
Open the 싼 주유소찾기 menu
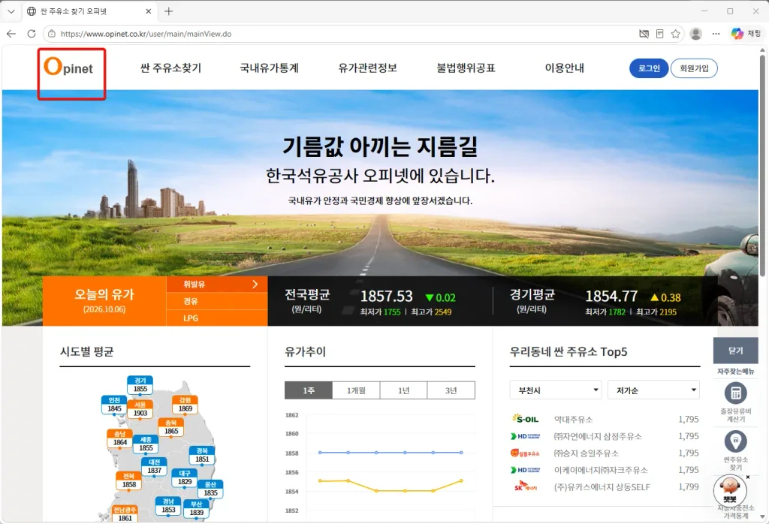(170, 68)
